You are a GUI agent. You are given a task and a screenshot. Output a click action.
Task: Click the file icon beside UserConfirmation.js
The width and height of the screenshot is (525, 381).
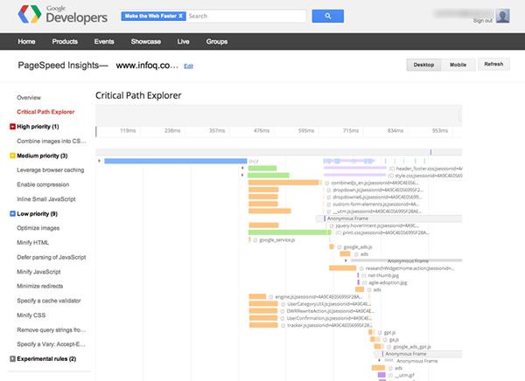pos(283,318)
